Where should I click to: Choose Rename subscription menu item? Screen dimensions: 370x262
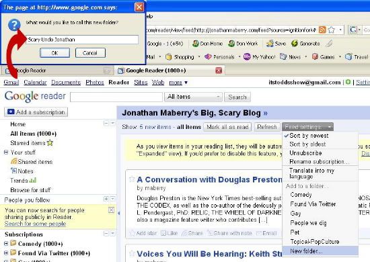(319, 162)
